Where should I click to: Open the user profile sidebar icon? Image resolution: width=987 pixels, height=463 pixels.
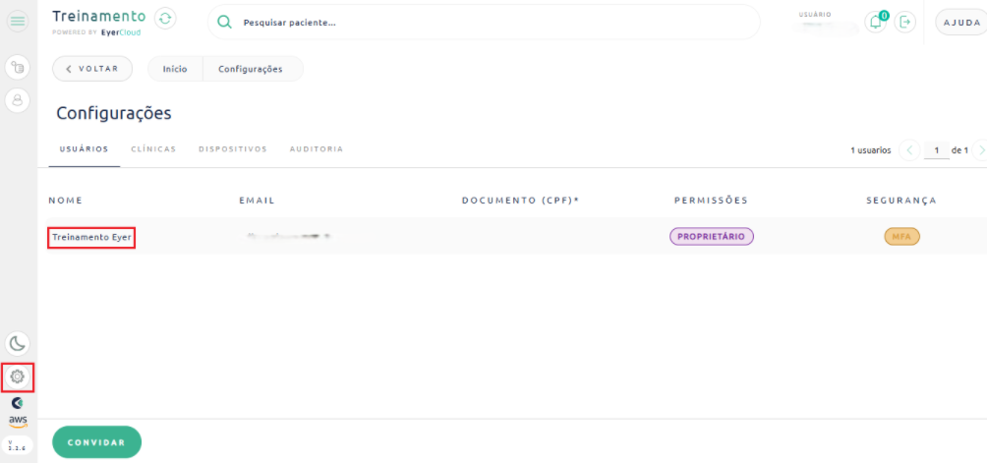pos(18,99)
